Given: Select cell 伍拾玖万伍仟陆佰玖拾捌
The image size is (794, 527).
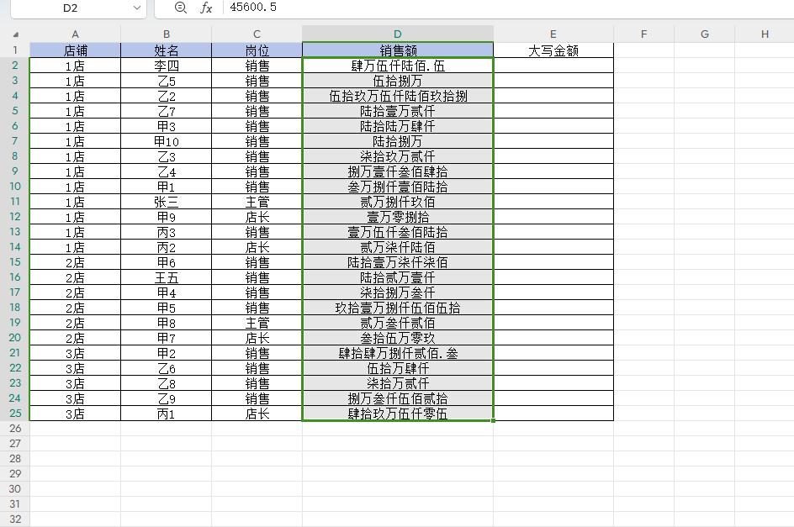Looking at the screenshot, I should tap(398, 96).
